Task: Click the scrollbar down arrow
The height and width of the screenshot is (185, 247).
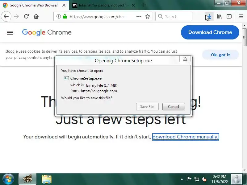Action: [244, 170]
